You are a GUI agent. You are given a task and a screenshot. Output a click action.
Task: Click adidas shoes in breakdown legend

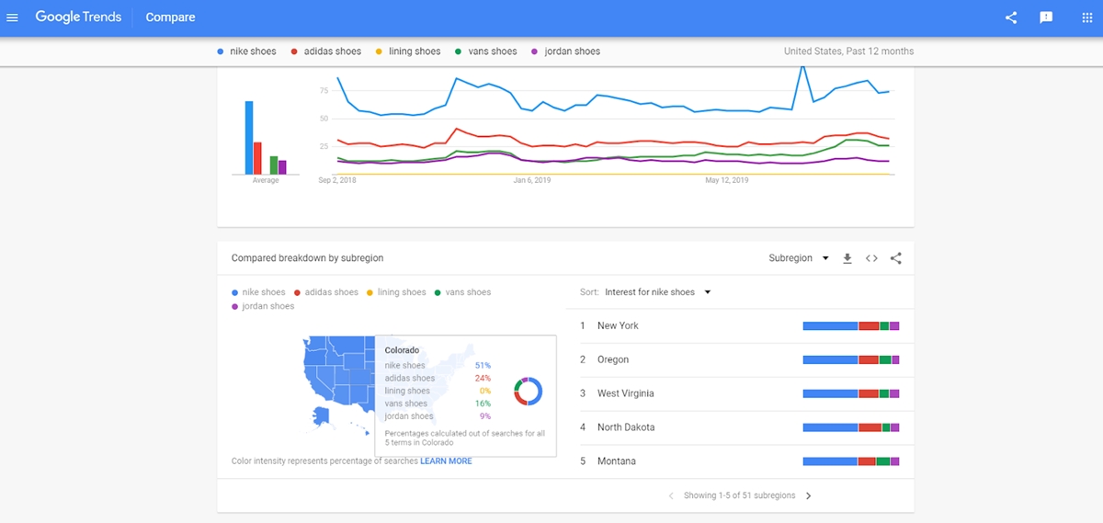pos(326,292)
